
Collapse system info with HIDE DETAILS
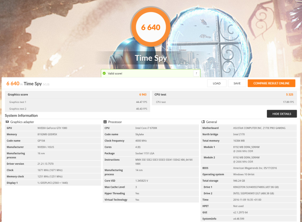[282, 114]
